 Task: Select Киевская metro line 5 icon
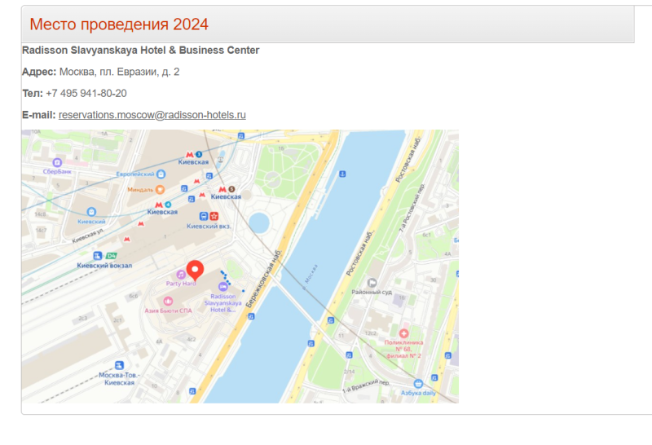pyautogui.click(x=231, y=189)
